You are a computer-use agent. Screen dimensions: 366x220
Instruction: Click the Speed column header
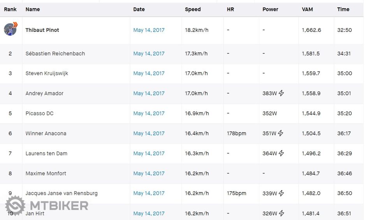[x=193, y=9]
